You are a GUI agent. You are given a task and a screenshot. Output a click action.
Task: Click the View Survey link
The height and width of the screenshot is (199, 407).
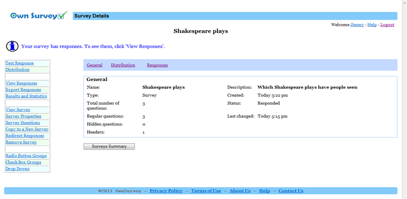[x=18, y=110]
